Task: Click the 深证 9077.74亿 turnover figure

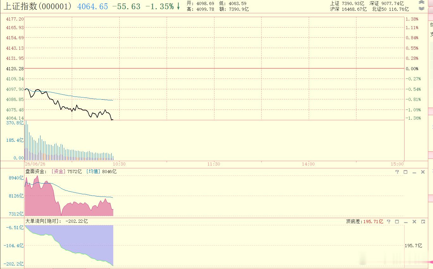Action: click(x=387, y=3)
